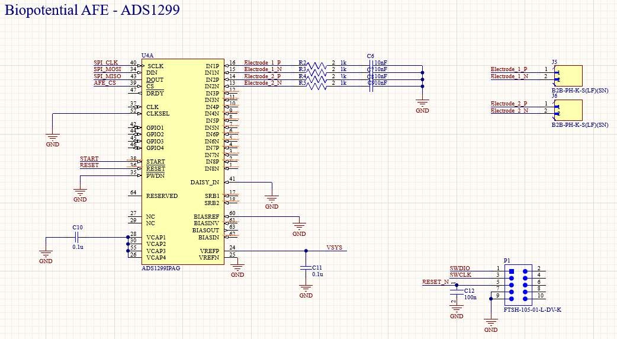This screenshot has height=339, width=617.
Task: Select the SWCLK net label
Action: [461, 275]
